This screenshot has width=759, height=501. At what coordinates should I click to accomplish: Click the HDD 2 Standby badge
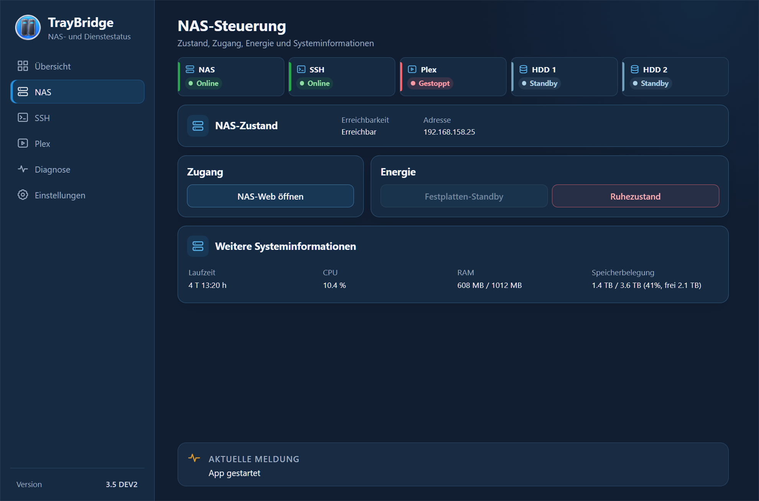pos(651,83)
